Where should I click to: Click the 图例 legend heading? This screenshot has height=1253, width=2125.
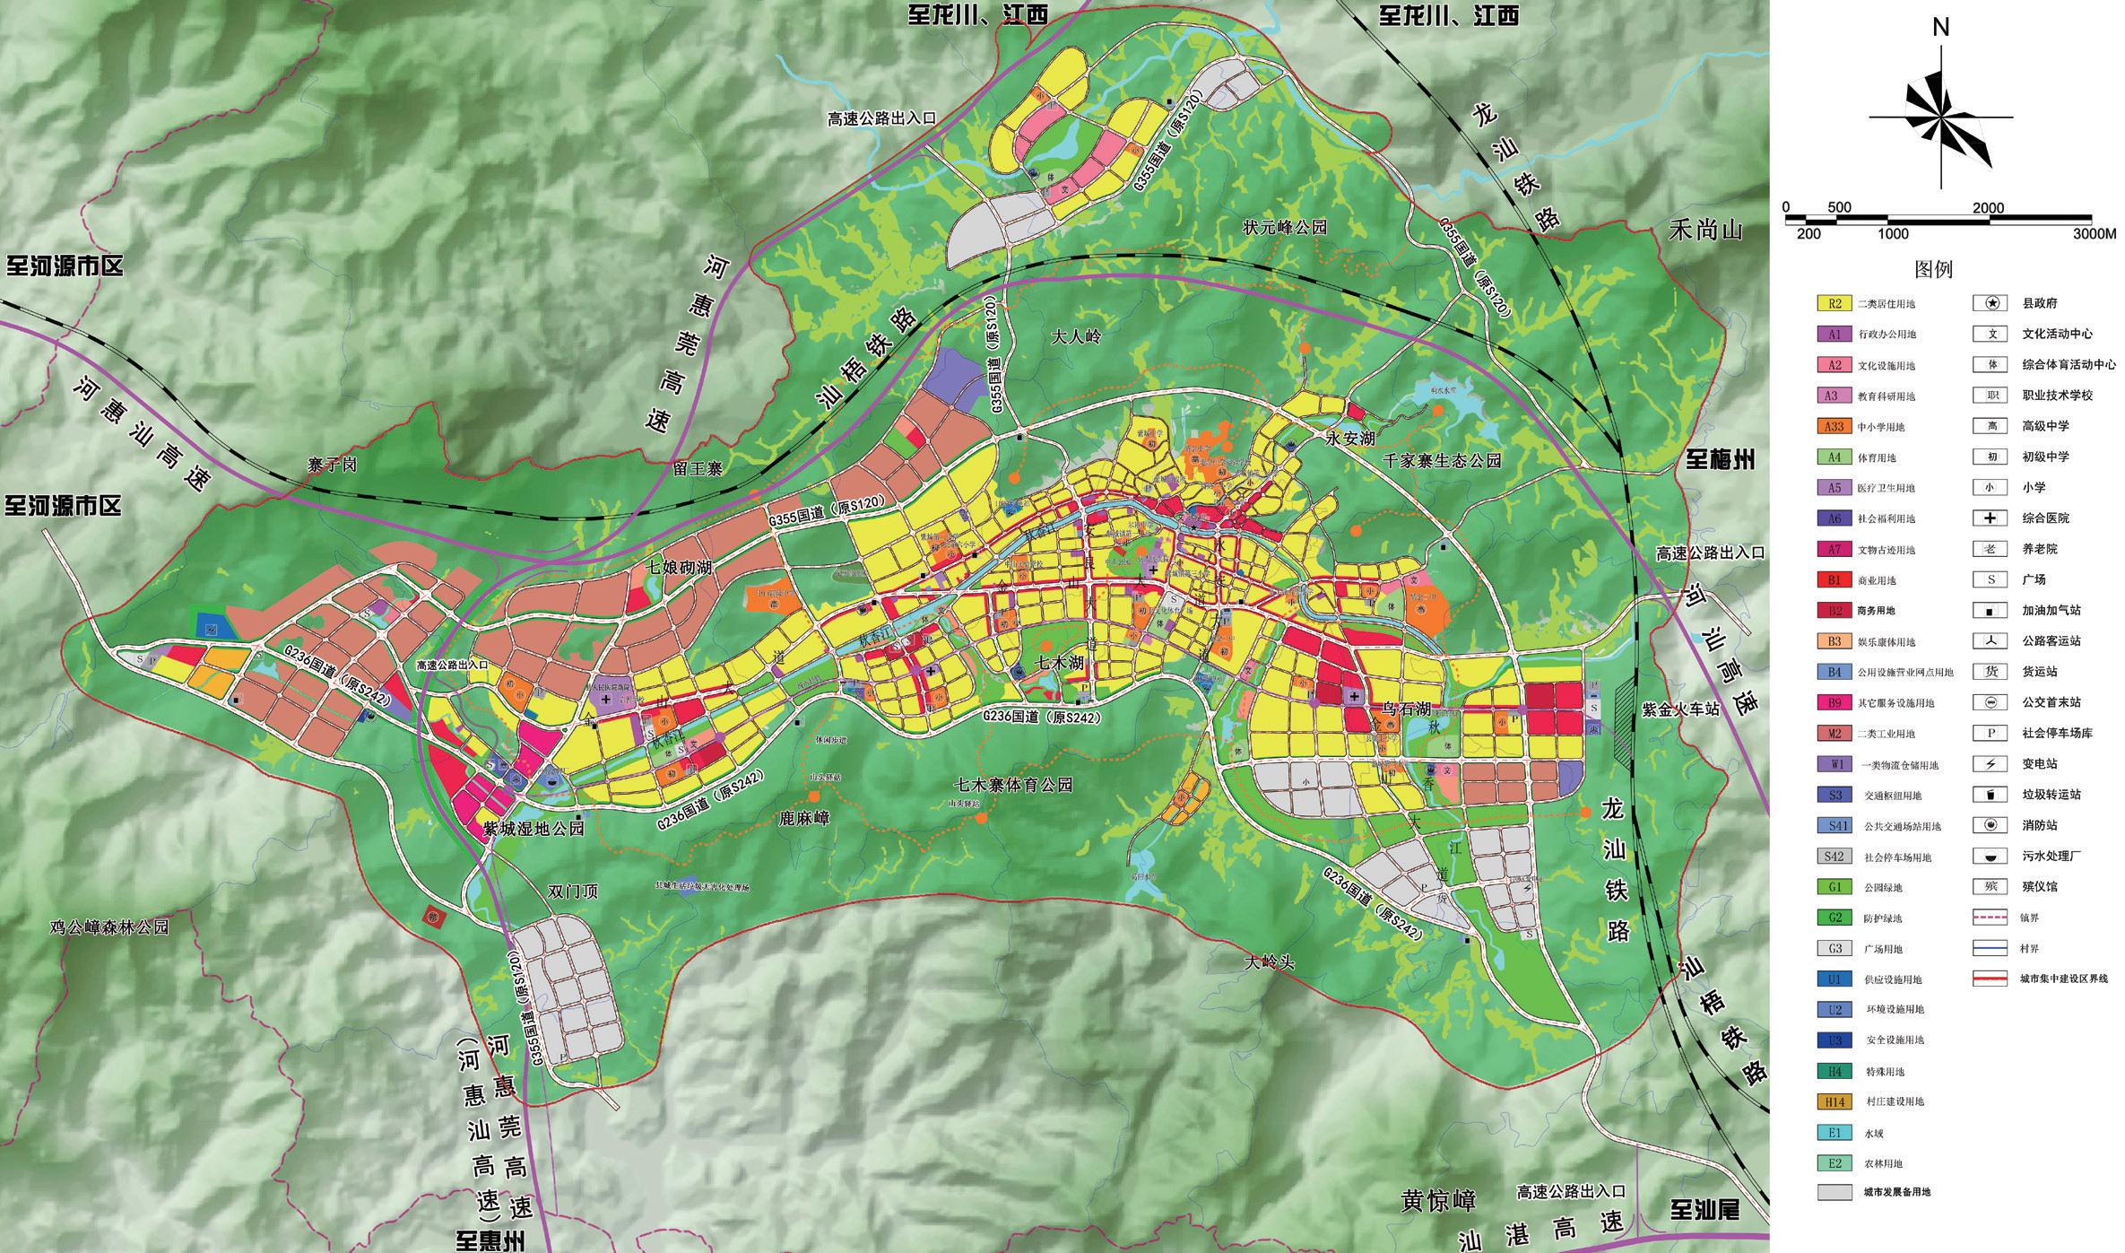(x=1933, y=268)
